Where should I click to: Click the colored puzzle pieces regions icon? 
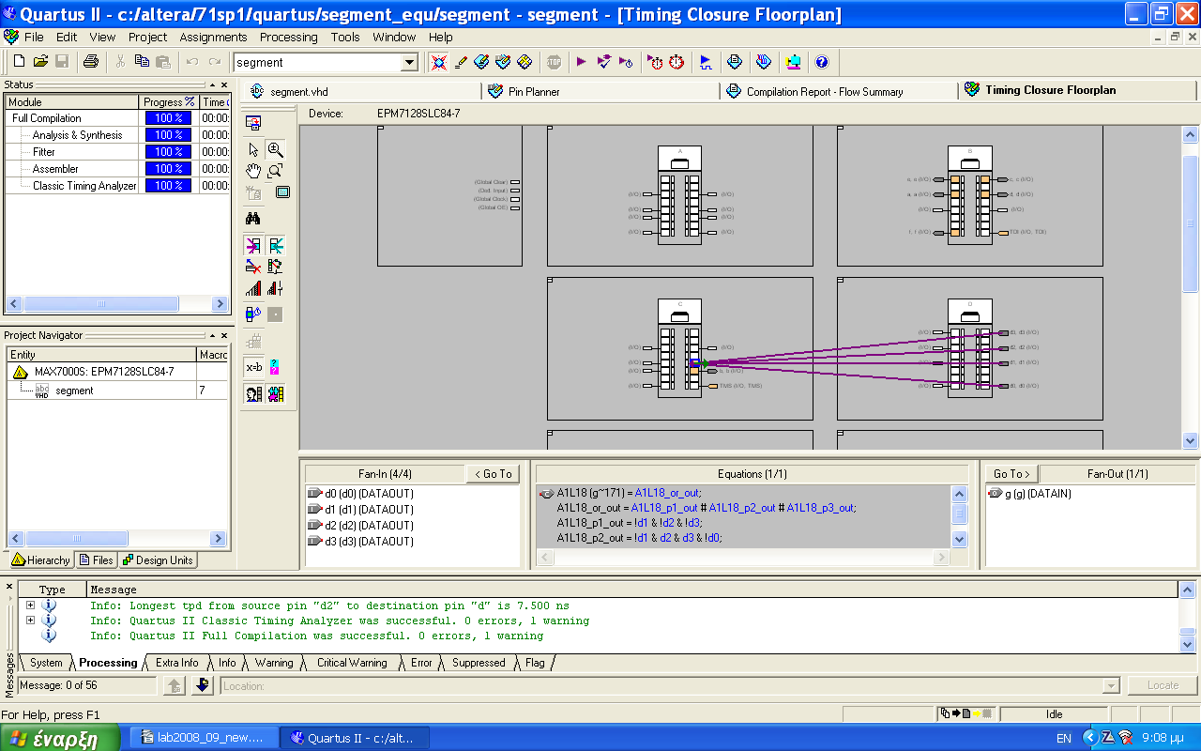(275, 394)
